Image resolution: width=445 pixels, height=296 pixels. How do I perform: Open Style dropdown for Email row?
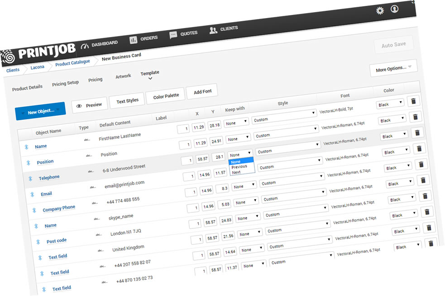(x=290, y=164)
